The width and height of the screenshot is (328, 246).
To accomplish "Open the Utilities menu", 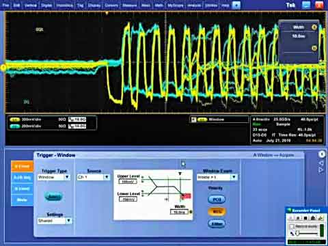I will tap(211, 5).
